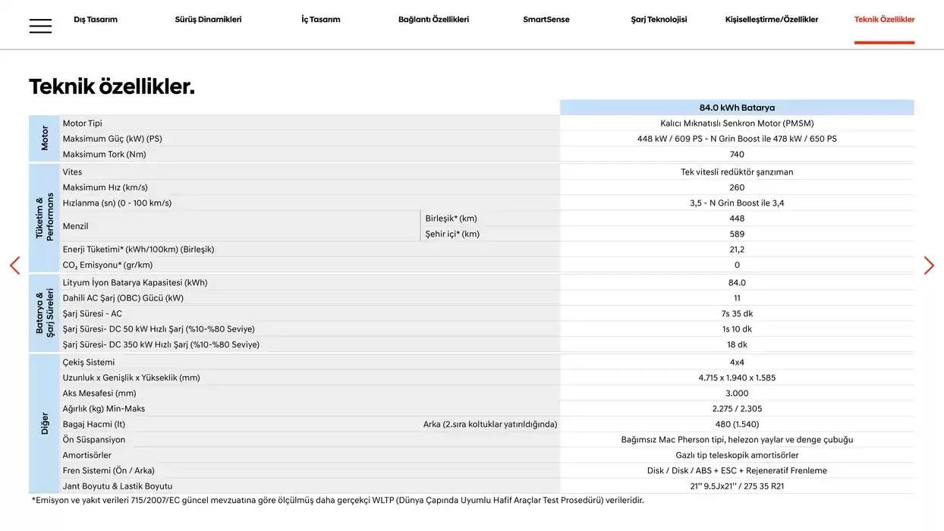
Task: Open Kişiselleştirme/Özellikler tab
Action: pos(771,20)
